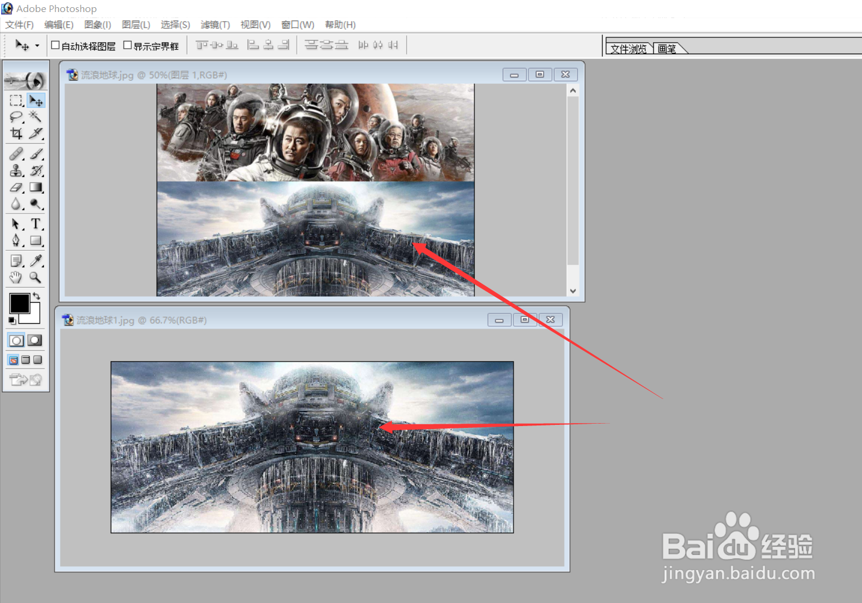Select the Pen tool
The width and height of the screenshot is (862, 603).
click(16, 241)
